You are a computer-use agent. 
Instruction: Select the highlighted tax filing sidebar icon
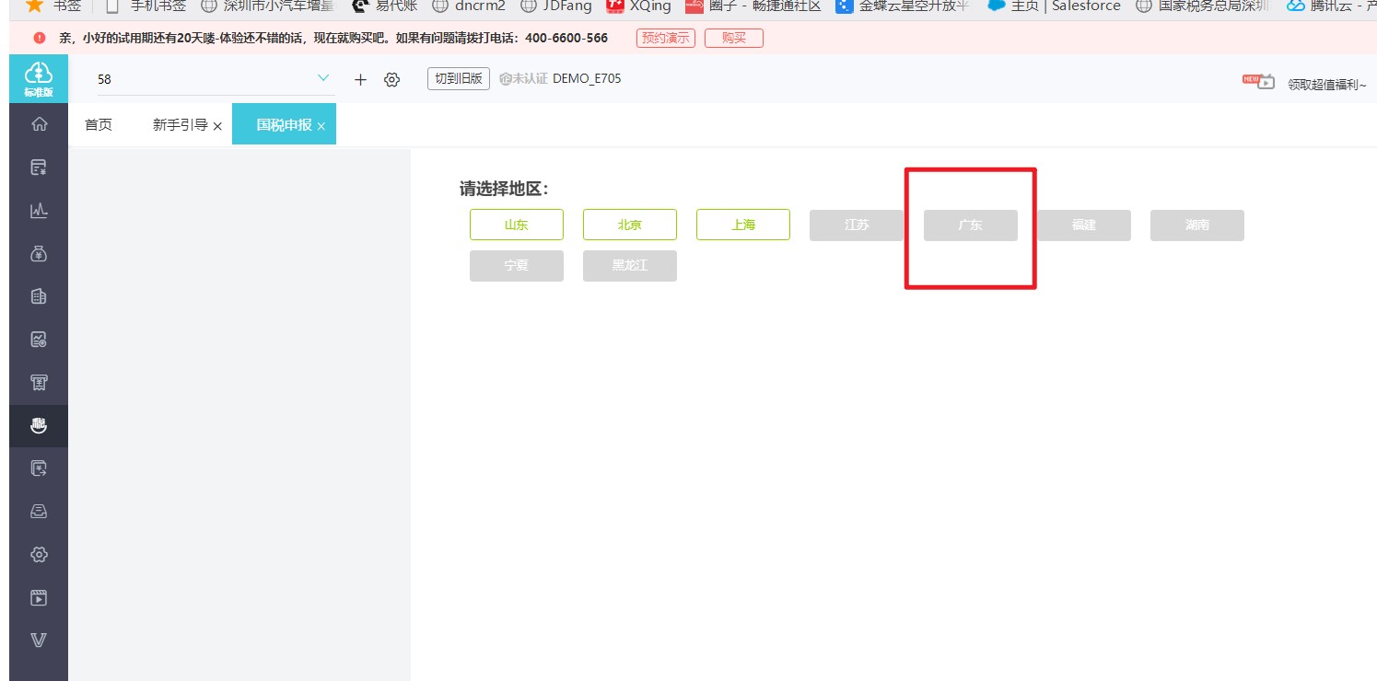[39, 426]
